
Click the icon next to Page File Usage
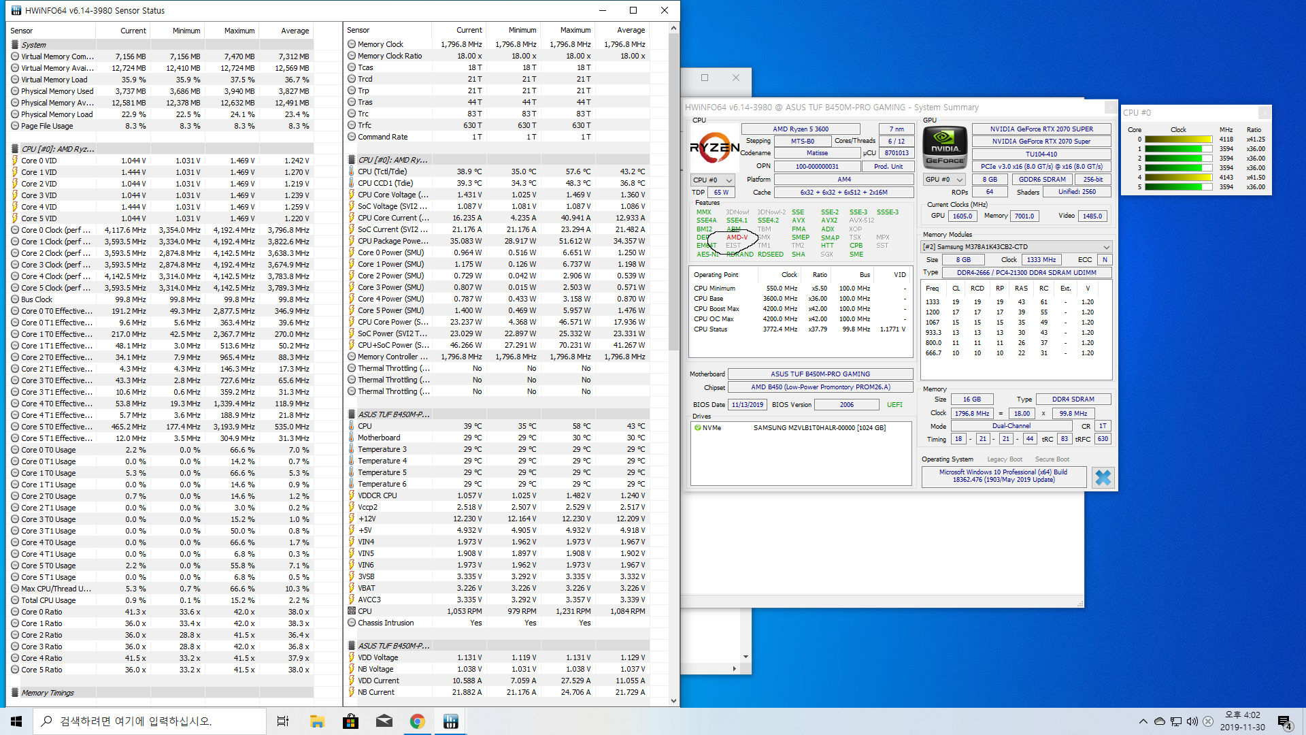pos(15,126)
